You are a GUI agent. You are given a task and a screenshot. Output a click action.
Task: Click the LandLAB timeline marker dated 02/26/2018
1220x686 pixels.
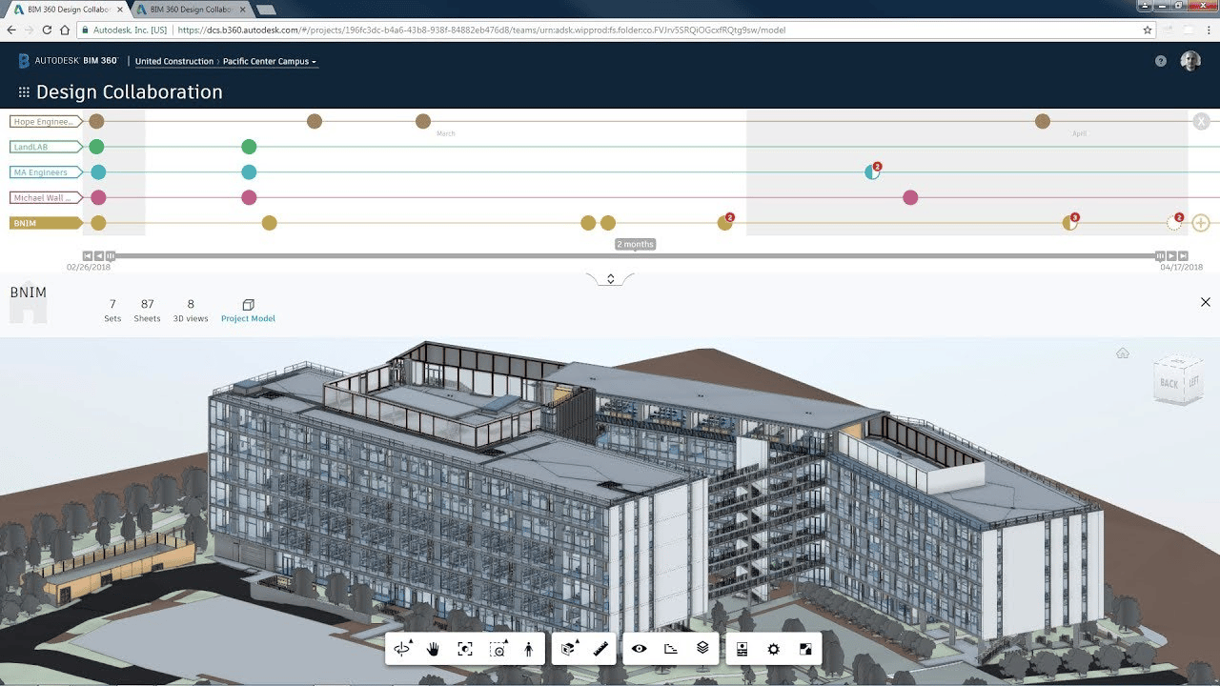95,147
